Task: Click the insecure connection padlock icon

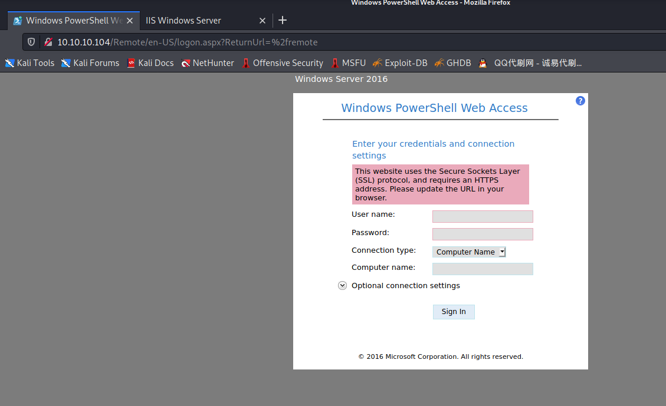Action: pos(48,42)
